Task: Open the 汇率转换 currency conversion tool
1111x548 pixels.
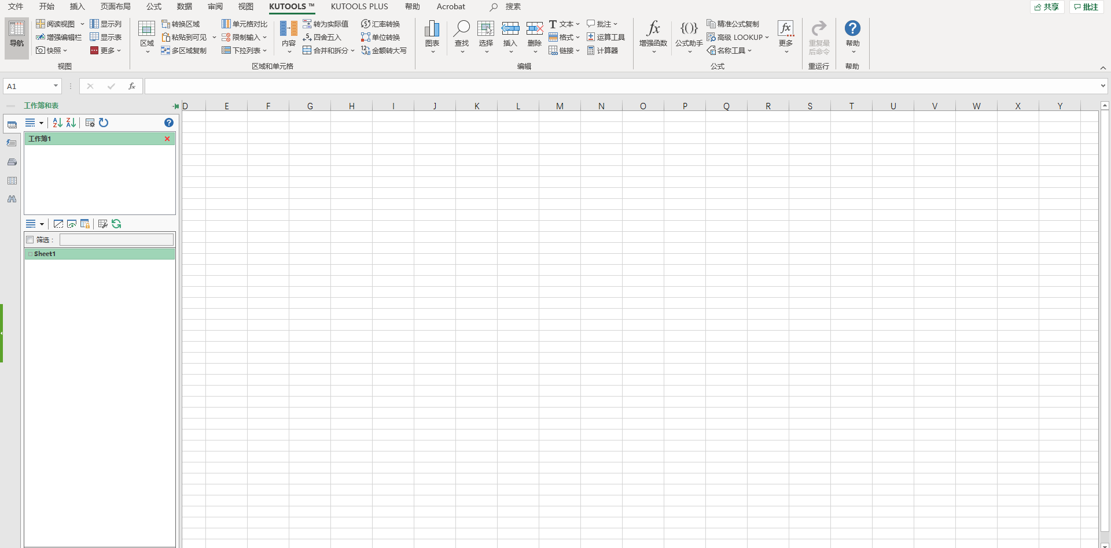Action: [x=380, y=24]
